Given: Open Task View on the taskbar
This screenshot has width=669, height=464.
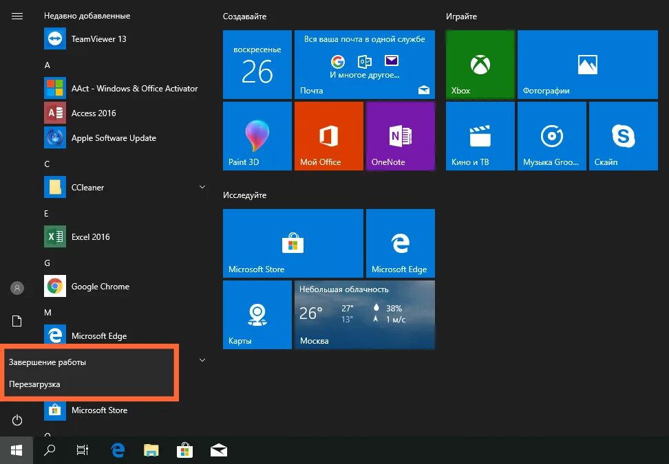Looking at the screenshot, I should (x=83, y=450).
